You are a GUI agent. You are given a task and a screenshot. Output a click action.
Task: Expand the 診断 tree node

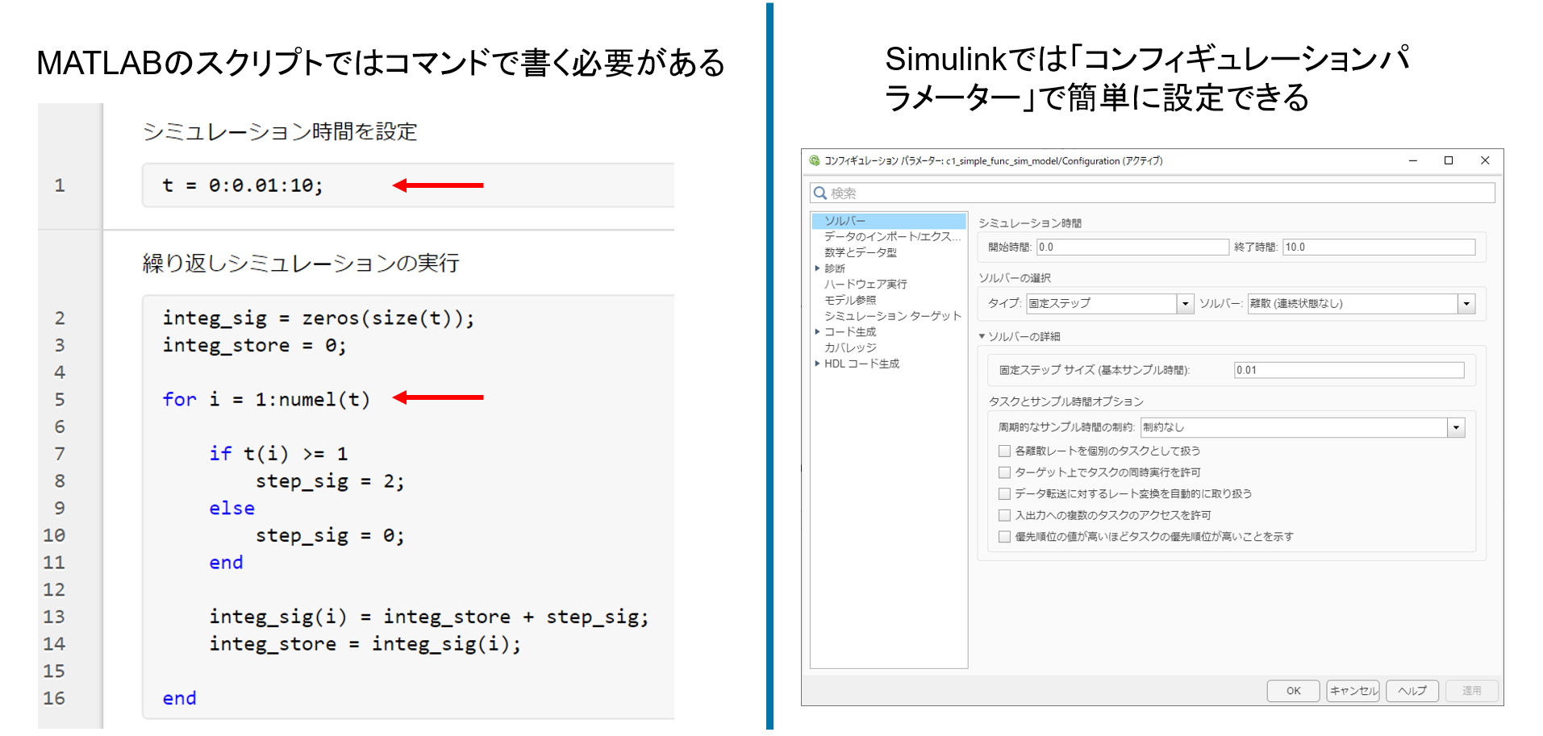pos(817,268)
